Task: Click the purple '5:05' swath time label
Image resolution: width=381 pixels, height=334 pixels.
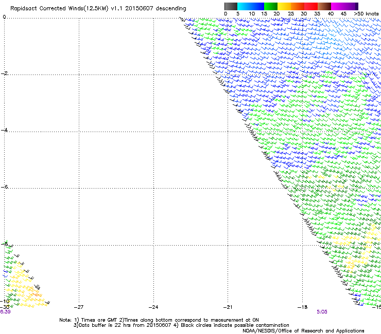Action: pyautogui.click(x=322, y=312)
